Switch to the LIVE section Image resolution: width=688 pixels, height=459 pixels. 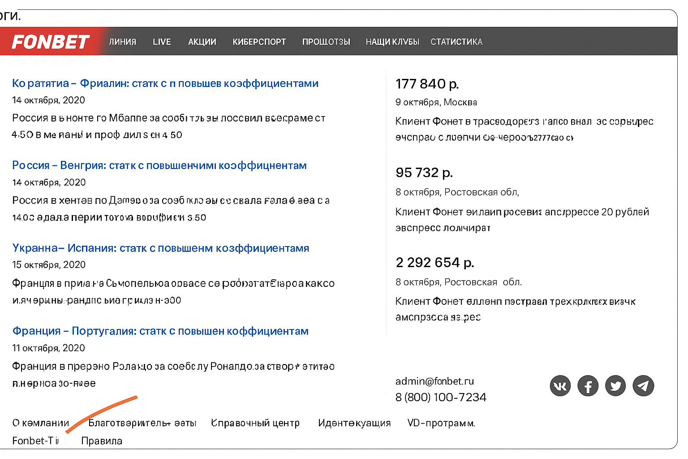point(162,42)
